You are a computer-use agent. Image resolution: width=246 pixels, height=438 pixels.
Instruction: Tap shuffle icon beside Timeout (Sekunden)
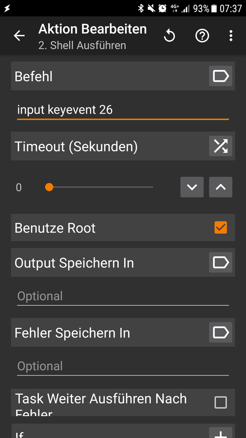(x=221, y=146)
